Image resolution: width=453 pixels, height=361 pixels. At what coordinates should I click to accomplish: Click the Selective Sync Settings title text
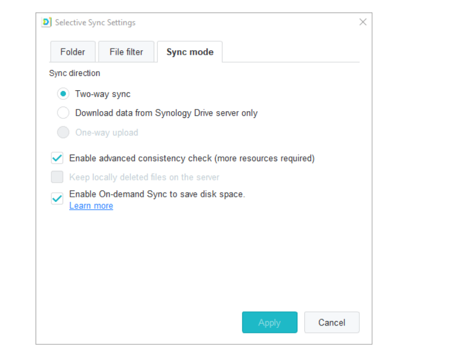pos(95,23)
